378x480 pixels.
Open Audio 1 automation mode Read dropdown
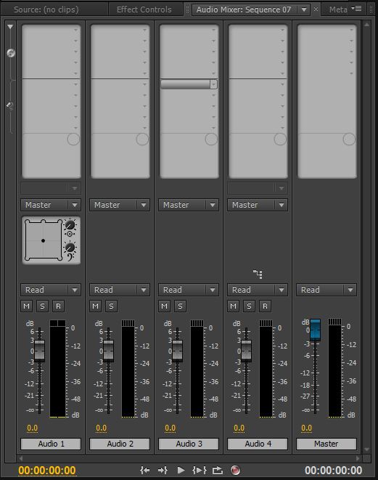click(51, 290)
